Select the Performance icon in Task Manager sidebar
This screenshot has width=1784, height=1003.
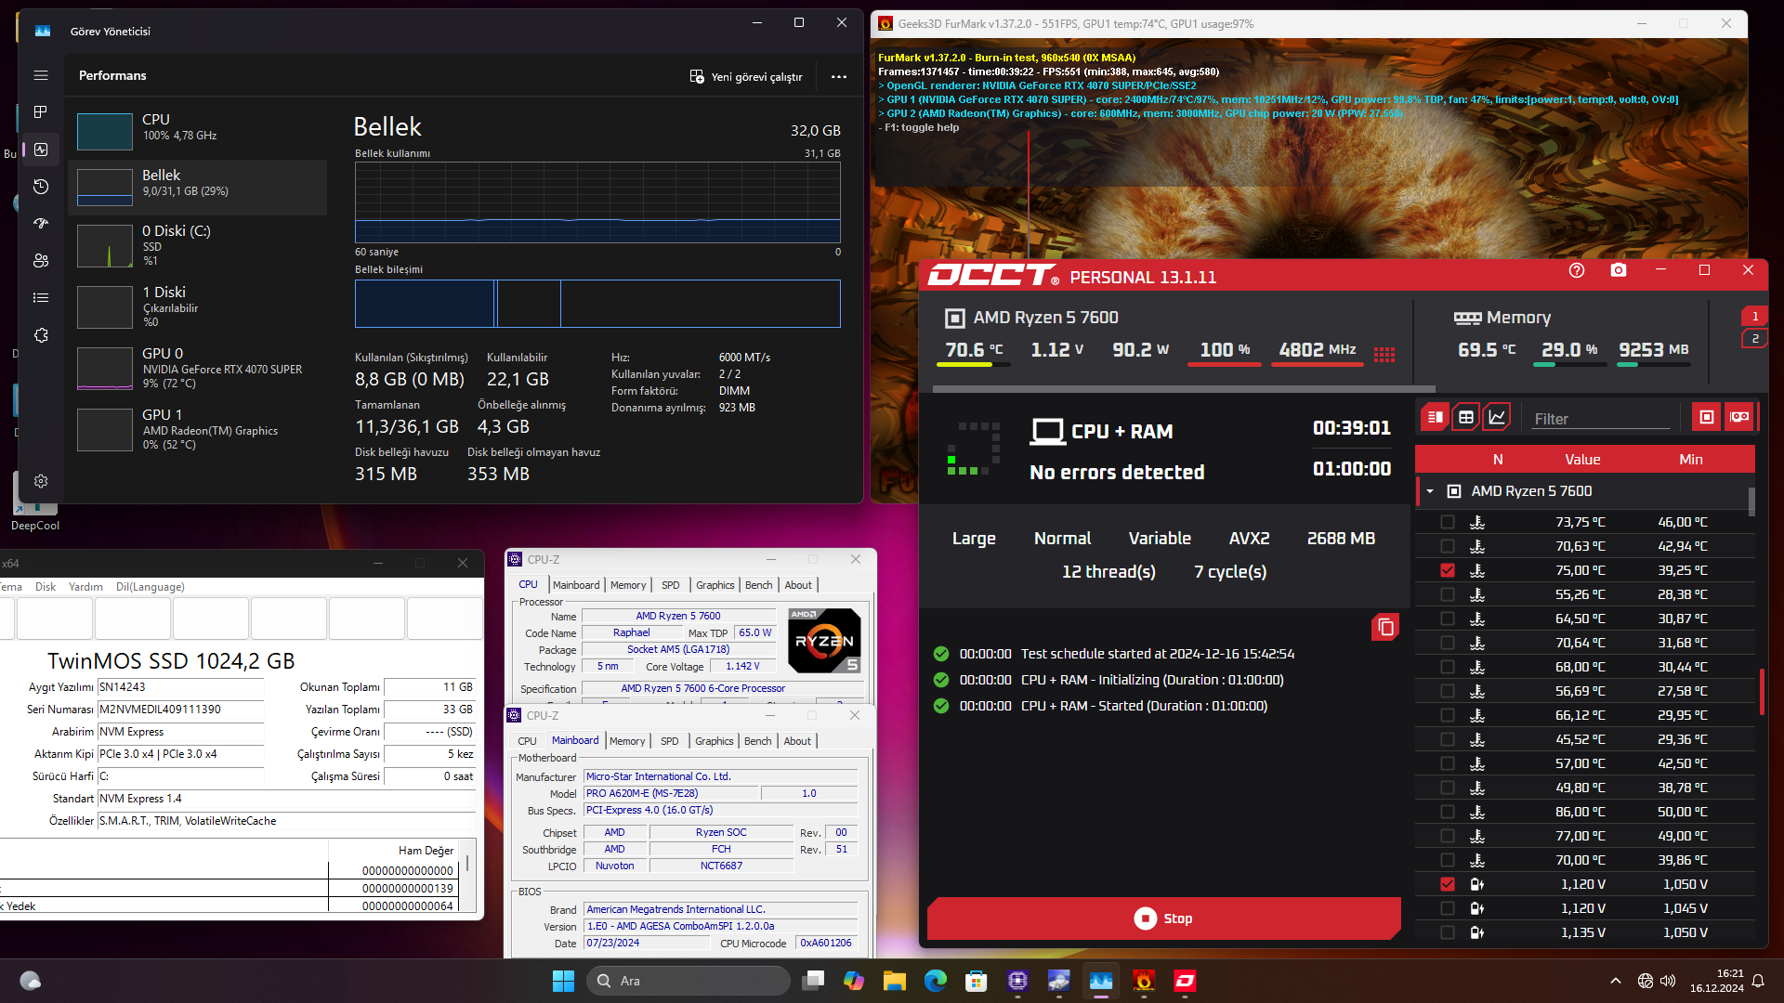click(x=40, y=150)
